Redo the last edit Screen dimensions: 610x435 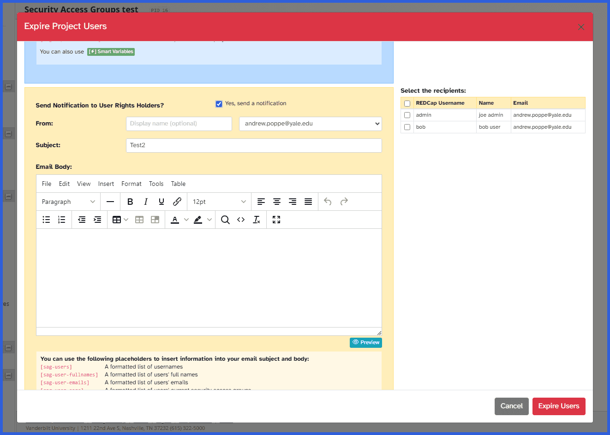coord(344,202)
